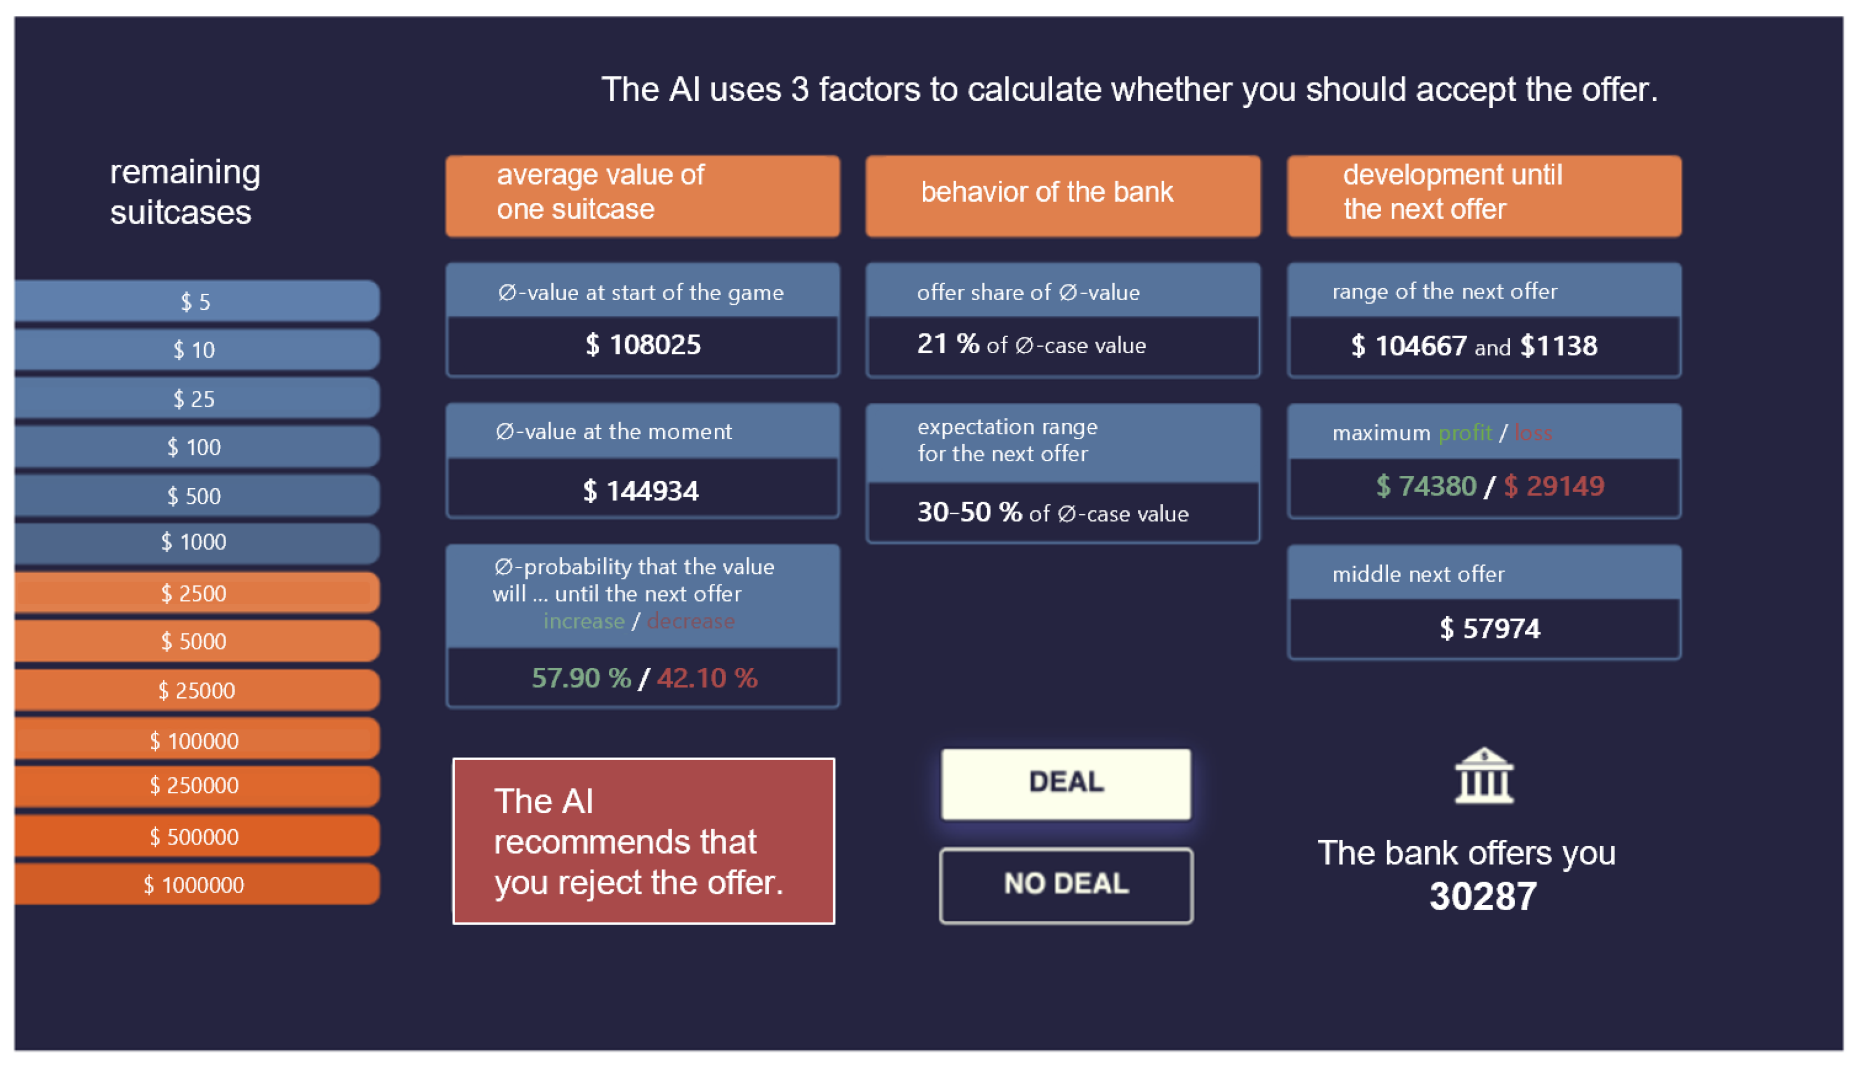Pick the $ 250000 suitcase bar
The width and height of the screenshot is (1857, 1066).
point(195,786)
